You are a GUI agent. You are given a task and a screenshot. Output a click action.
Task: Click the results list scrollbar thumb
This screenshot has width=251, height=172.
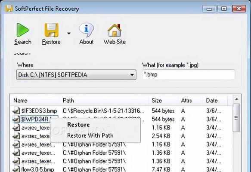(x=236, y=118)
